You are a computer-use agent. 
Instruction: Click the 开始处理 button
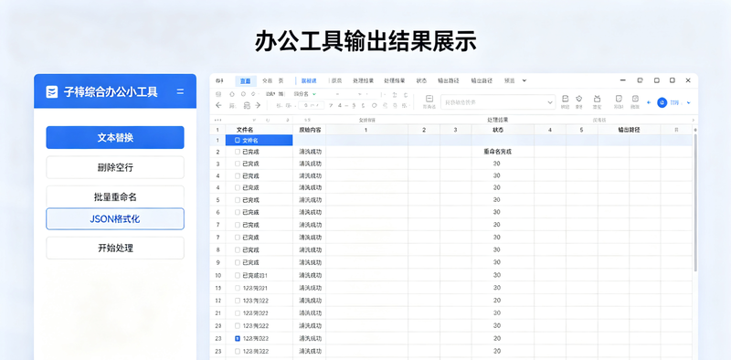pyautogui.click(x=115, y=249)
